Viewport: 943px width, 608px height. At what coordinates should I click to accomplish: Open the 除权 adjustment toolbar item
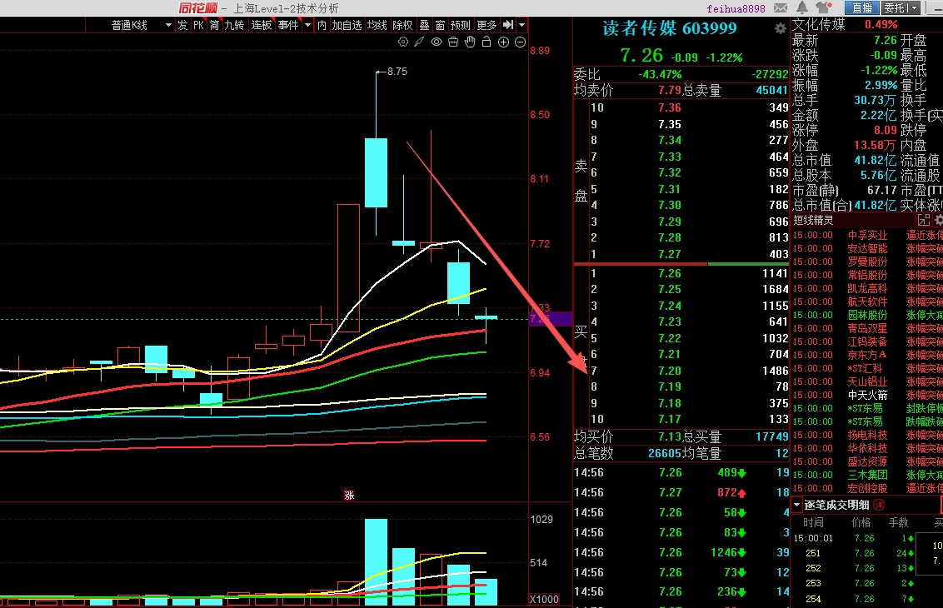(x=402, y=25)
